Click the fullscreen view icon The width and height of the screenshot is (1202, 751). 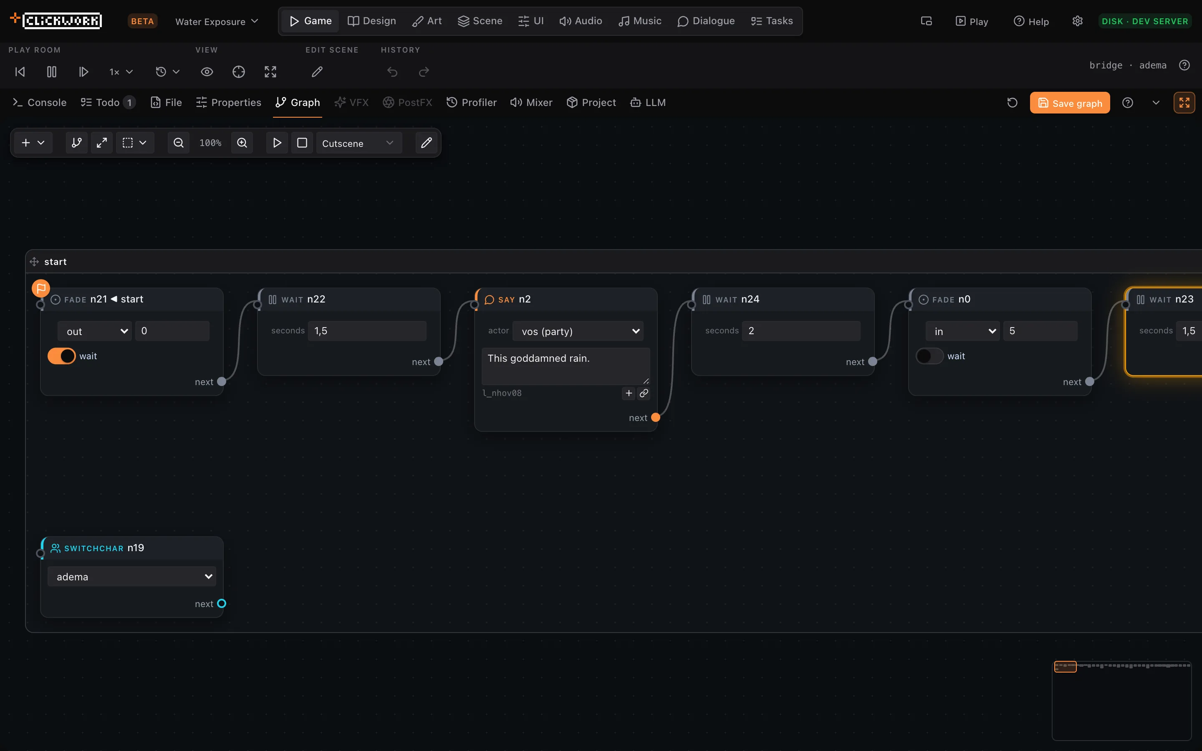270,72
